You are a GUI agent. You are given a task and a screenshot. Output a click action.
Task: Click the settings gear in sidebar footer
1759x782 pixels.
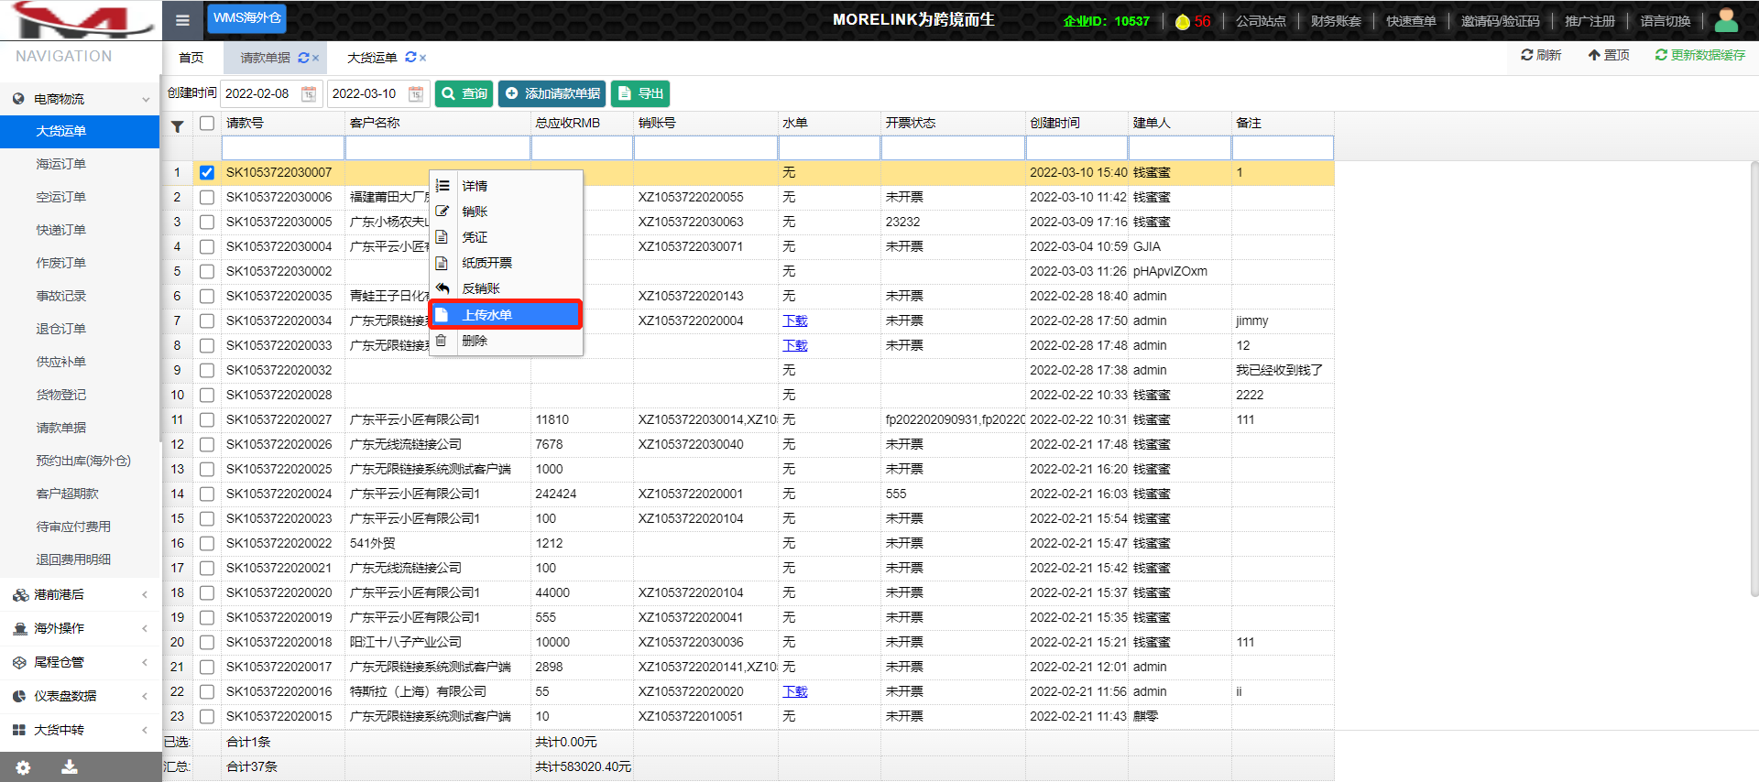point(23,767)
